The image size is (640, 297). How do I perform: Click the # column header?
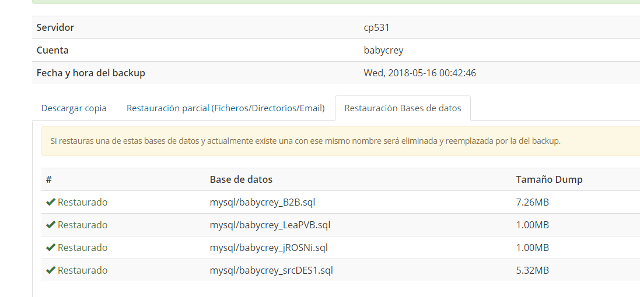click(x=49, y=179)
